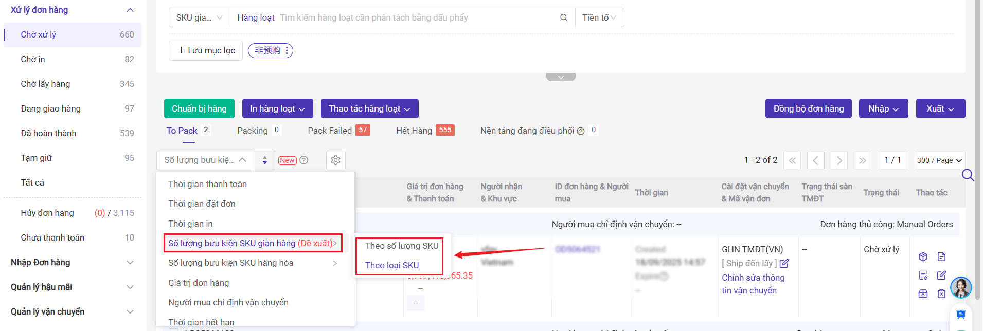Image resolution: width=983 pixels, height=331 pixels.
Task: Open the order document detail icon
Action: tap(941, 256)
